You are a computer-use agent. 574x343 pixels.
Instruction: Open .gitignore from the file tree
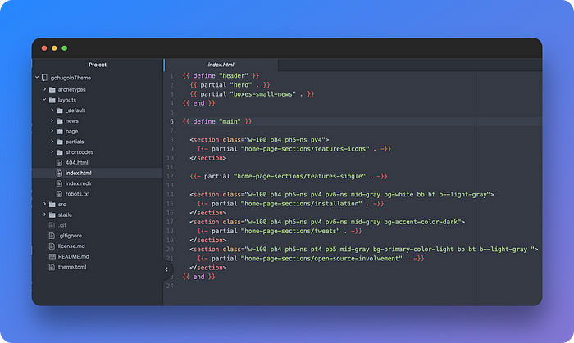click(x=70, y=236)
